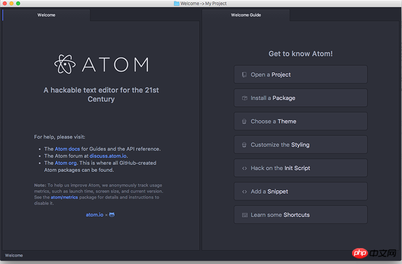
Task: Click the code icon beside Hack on the Init Script
Action: pyautogui.click(x=245, y=168)
